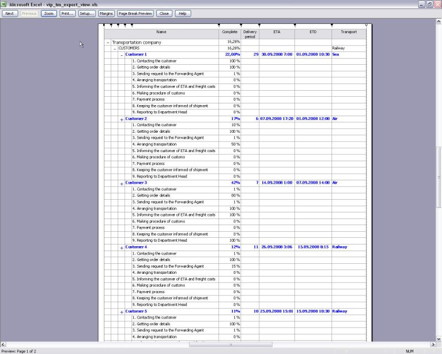Open the page Setup... dialog
Screen dimensions: 442x354
pyautogui.click(x=87, y=13)
